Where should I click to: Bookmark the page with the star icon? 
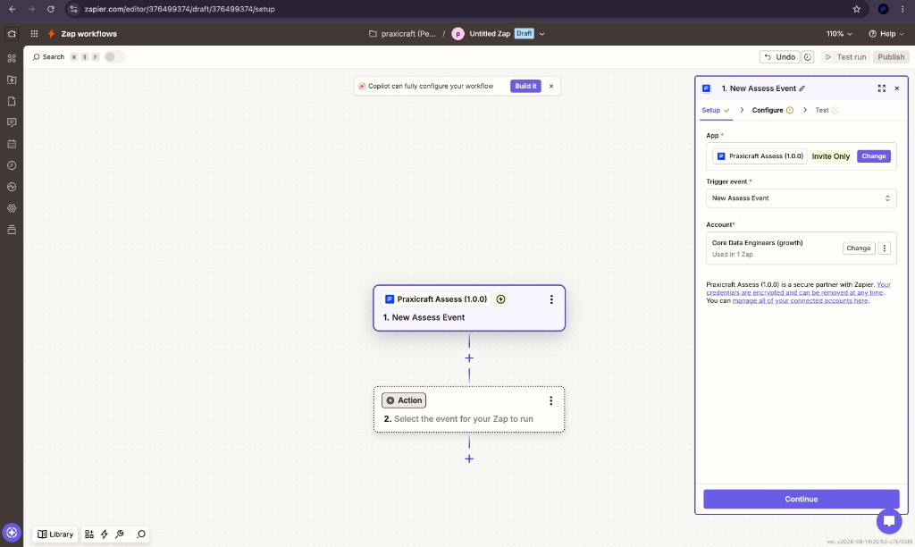[x=857, y=9]
